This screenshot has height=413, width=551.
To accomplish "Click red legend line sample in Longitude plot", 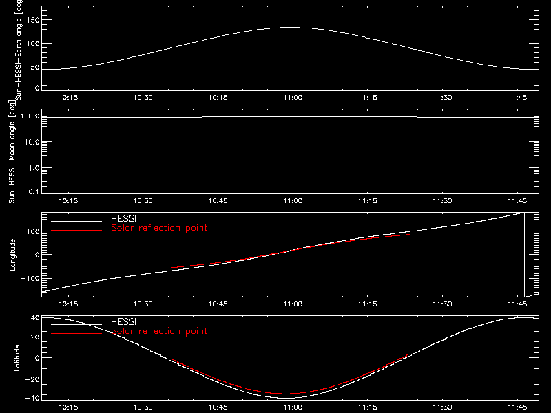I will 76,231.
